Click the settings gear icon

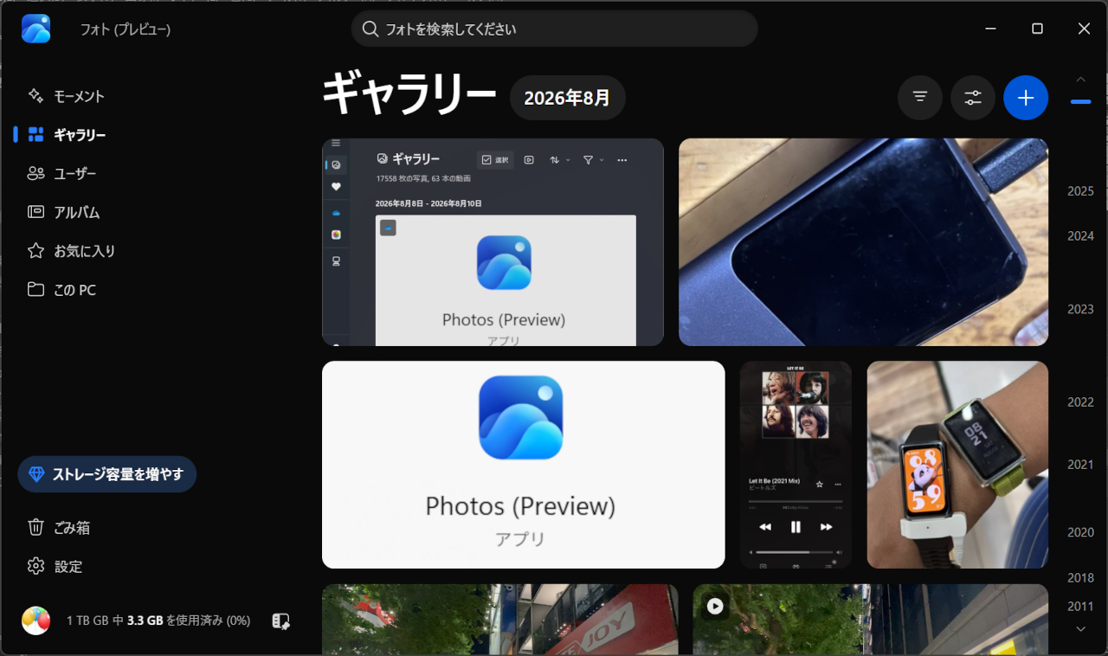[35, 566]
